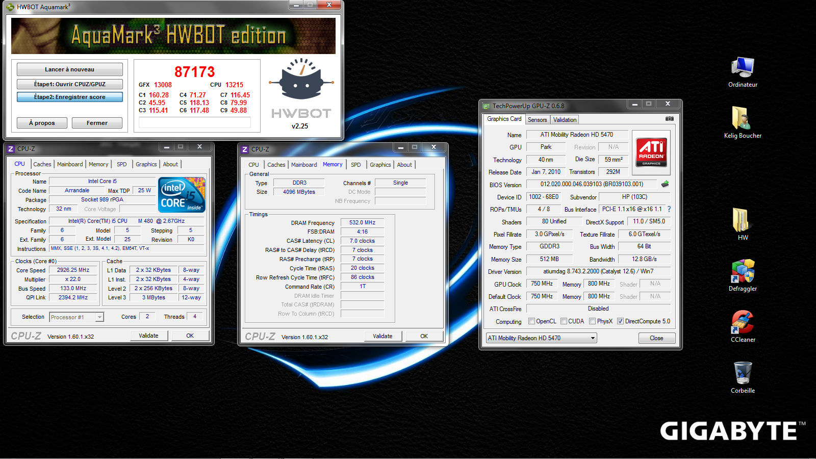Click the Code Name Arrandale value
This screenshot has width=816, height=459.
point(77,191)
